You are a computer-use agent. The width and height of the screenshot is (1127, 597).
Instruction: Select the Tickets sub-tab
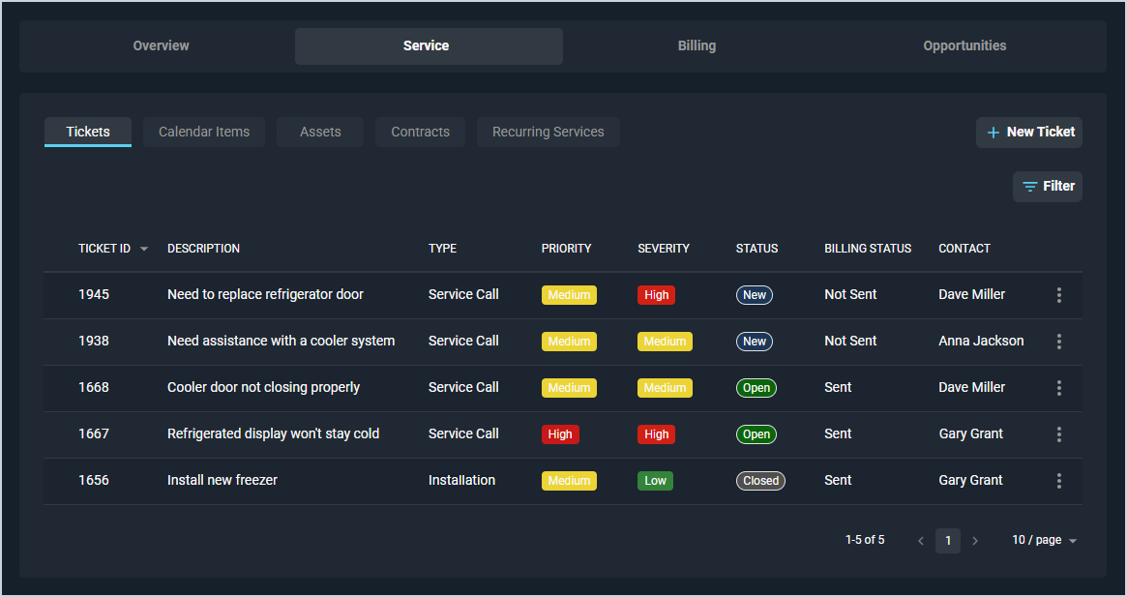tap(88, 133)
